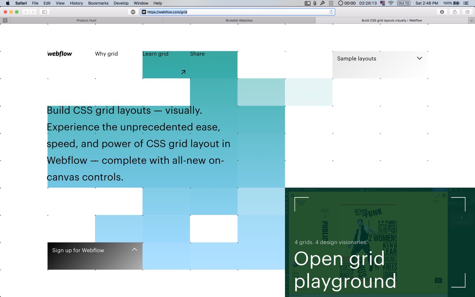Expand the Sample layouts dropdown

pyautogui.click(x=380, y=65)
